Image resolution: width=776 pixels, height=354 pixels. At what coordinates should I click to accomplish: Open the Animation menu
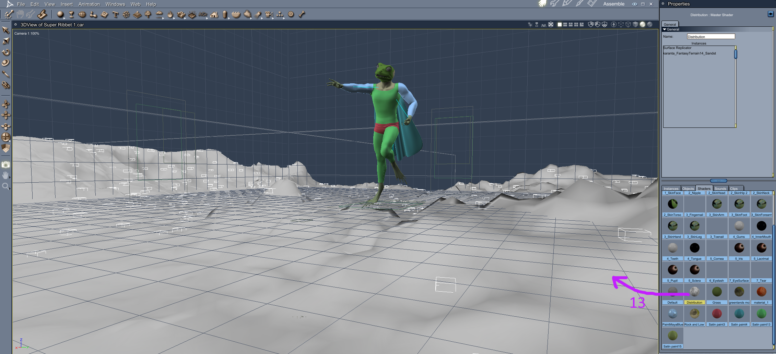(x=89, y=4)
